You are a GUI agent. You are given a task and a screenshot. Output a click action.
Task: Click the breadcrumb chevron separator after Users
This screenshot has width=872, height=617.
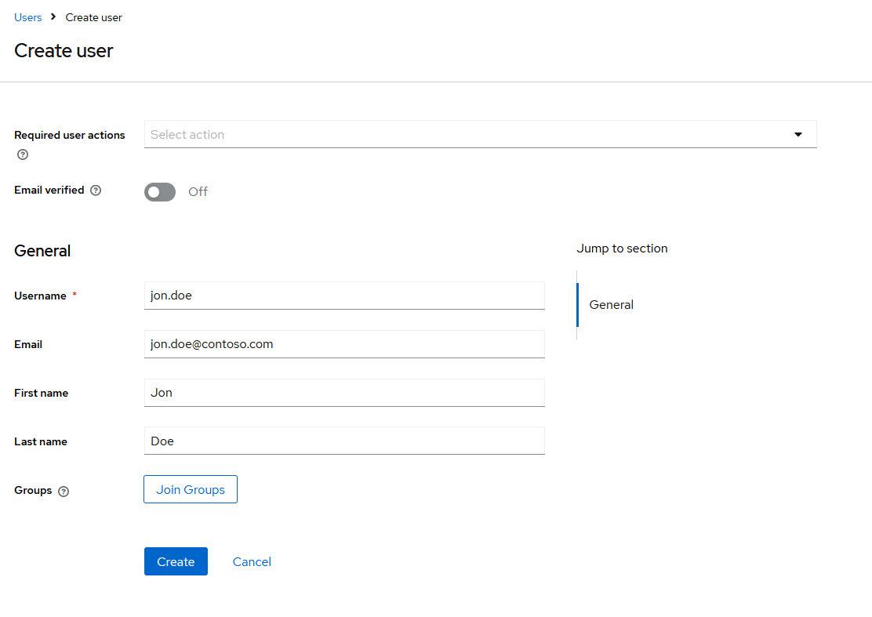(54, 17)
